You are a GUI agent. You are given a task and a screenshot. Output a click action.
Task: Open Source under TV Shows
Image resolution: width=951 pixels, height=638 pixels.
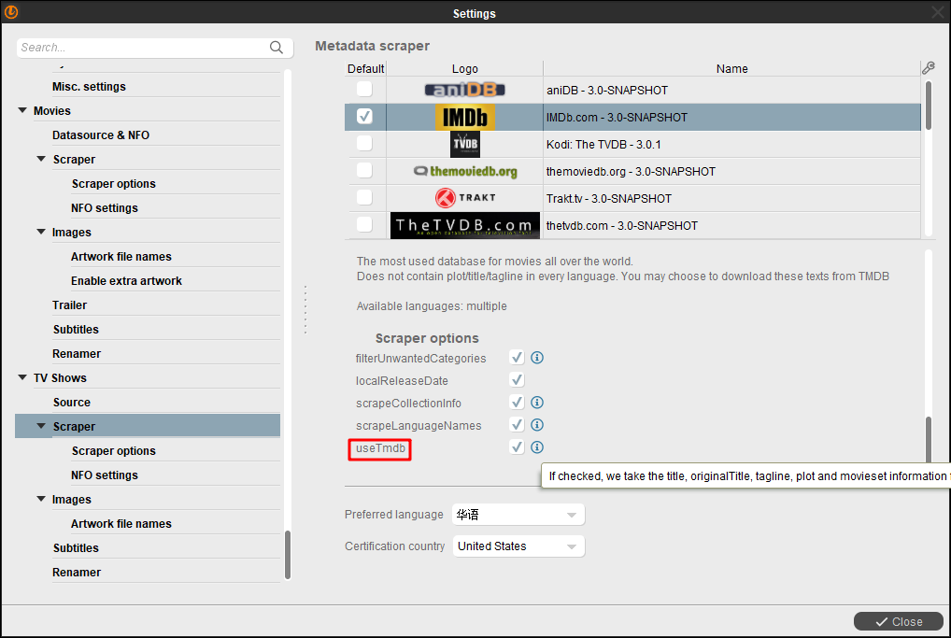[x=72, y=402]
